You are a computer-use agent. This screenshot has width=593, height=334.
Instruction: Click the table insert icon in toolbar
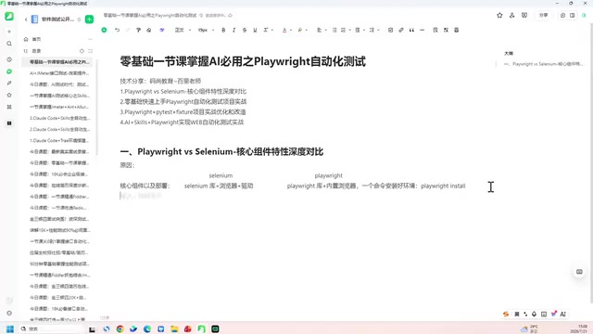435,30
